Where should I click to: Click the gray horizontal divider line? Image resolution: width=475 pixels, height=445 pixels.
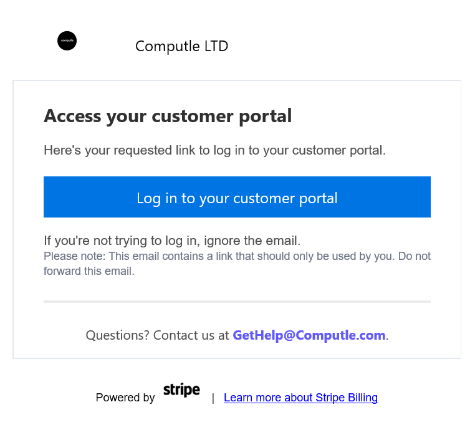[237, 302]
